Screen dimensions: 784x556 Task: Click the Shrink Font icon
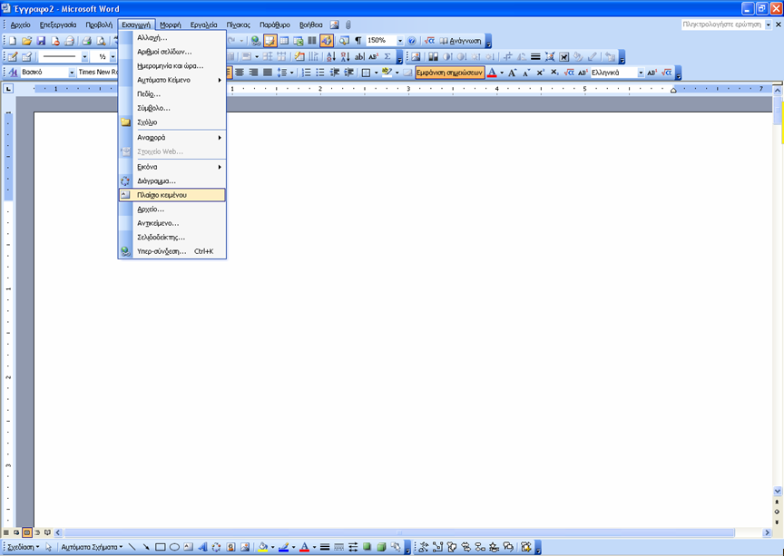pos(526,73)
